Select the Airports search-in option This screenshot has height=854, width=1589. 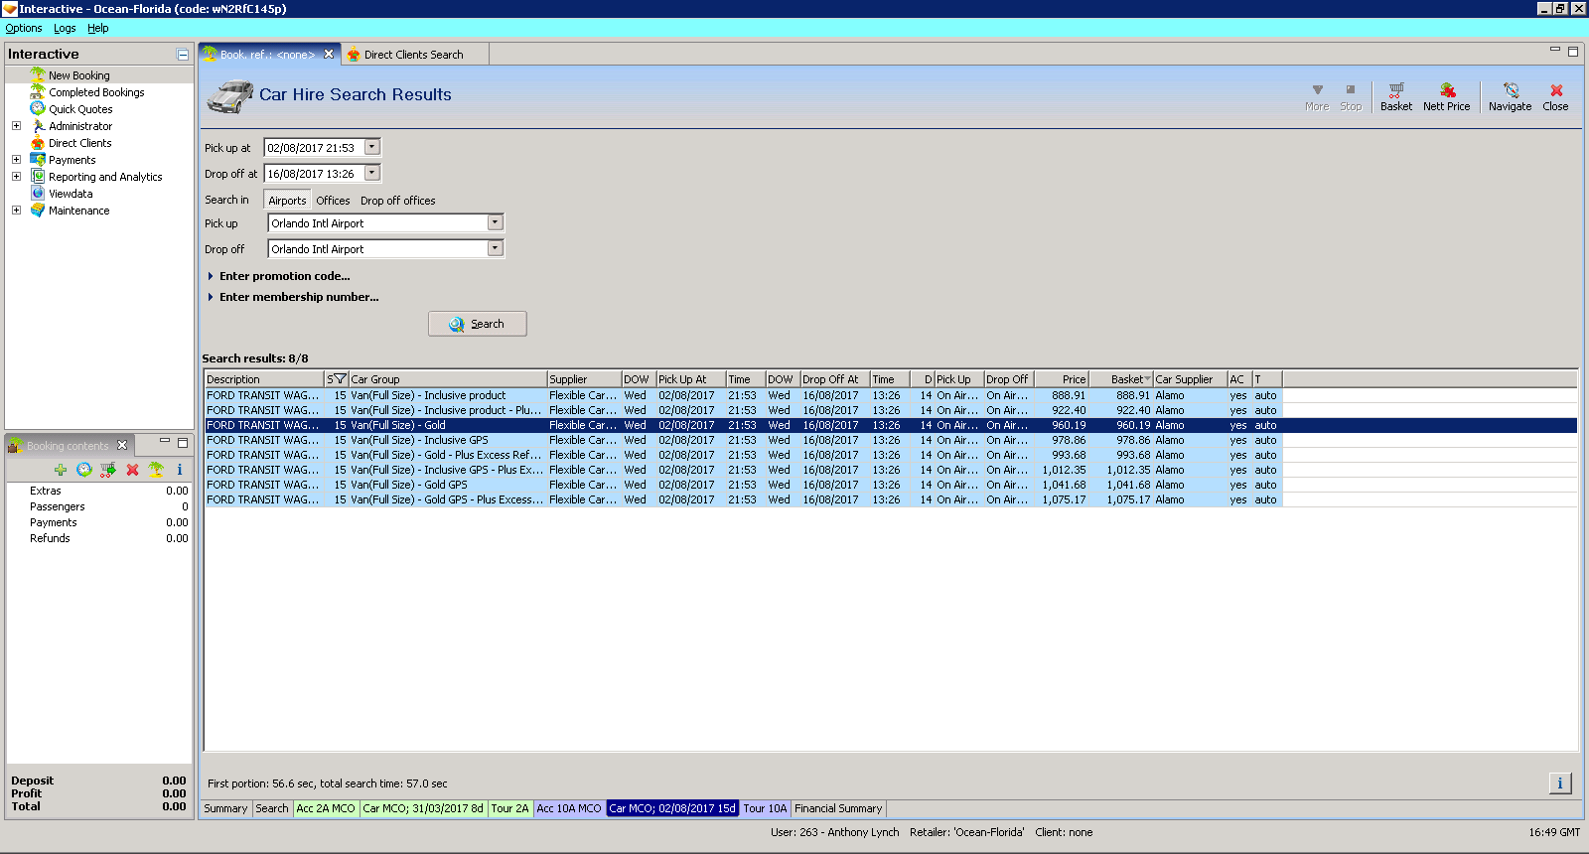pos(287,201)
